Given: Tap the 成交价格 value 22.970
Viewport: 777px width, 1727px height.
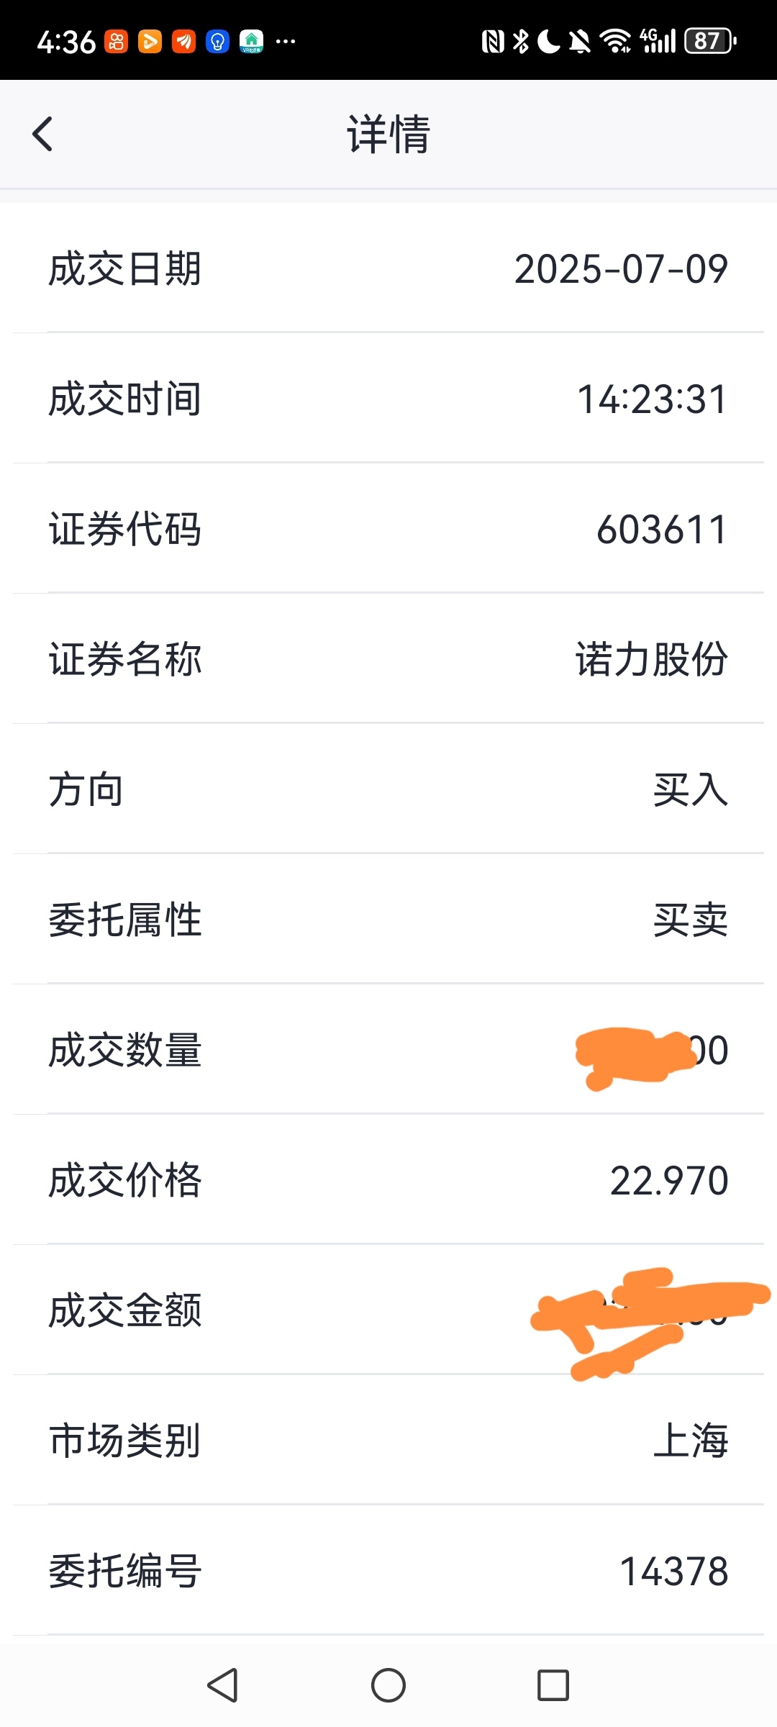Looking at the screenshot, I should click(669, 1181).
